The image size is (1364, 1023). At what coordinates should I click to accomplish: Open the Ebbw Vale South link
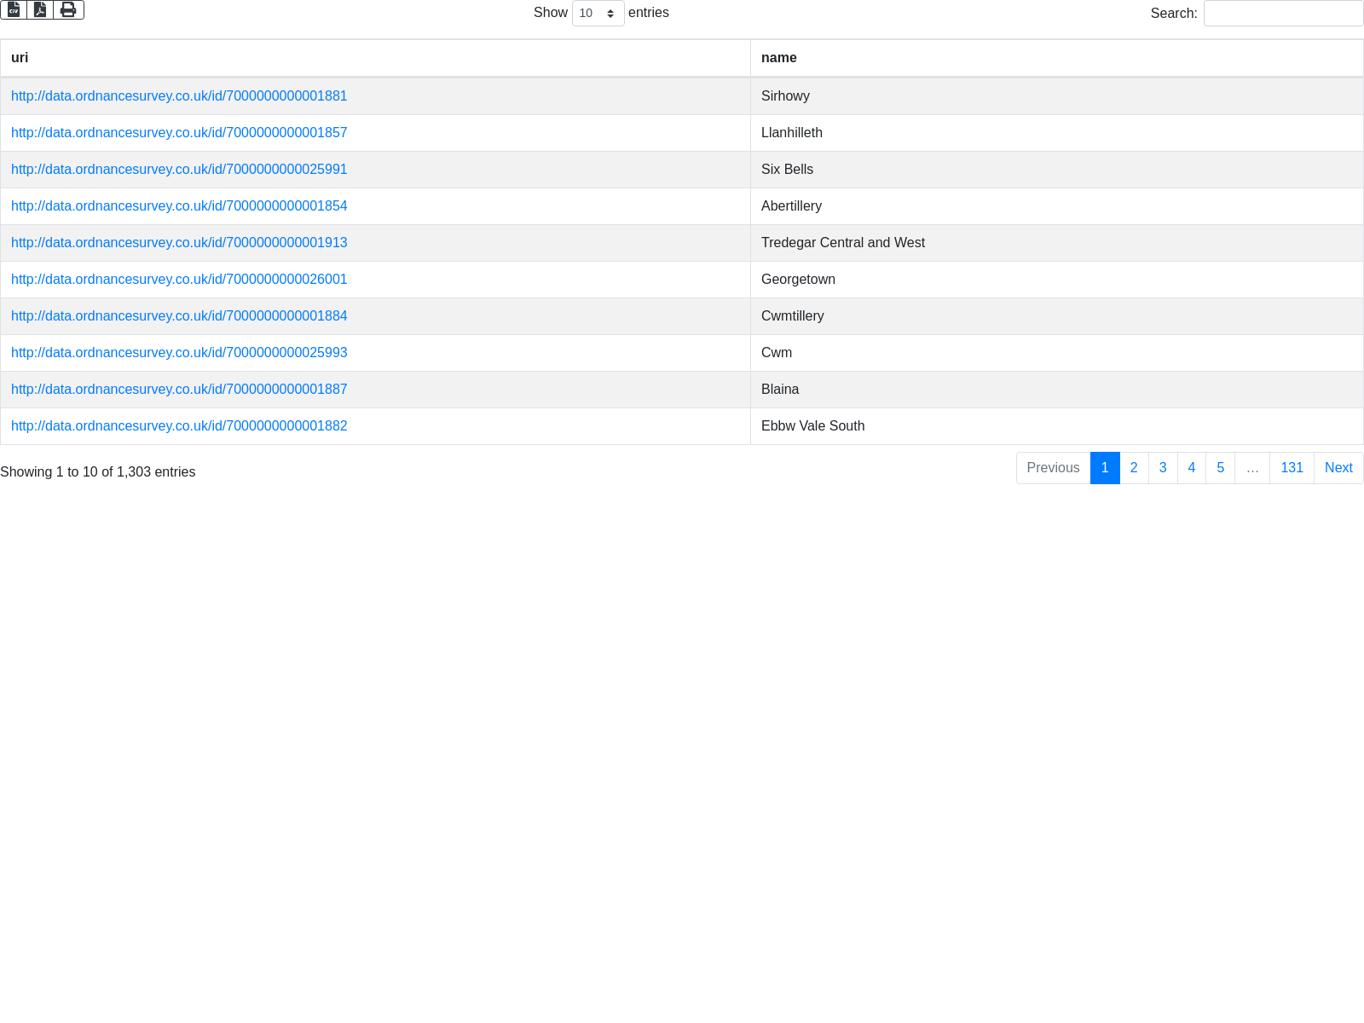click(x=179, y=426)
